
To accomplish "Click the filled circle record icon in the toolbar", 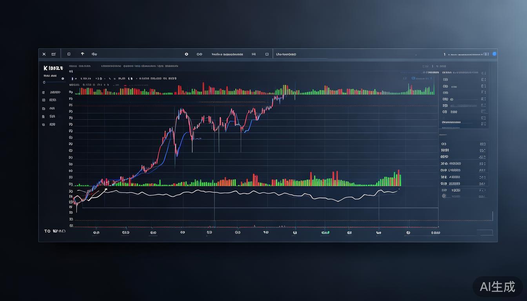I will (186, 54).
